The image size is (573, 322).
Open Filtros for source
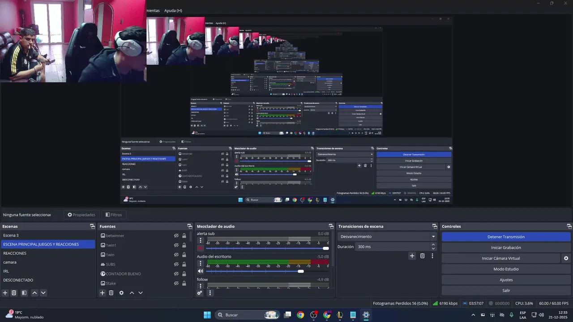113,215
